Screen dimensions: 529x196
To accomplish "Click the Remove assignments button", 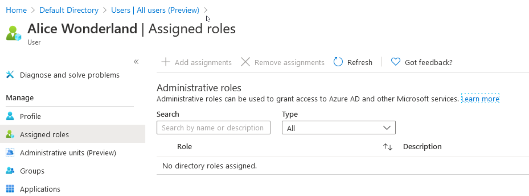I will click(x=283, y=62).
